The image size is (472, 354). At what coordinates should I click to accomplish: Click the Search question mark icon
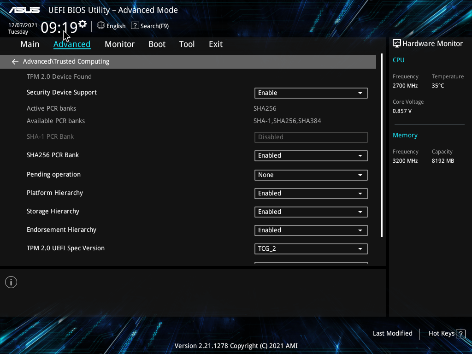pyautogui.click(x=135, y=26)
